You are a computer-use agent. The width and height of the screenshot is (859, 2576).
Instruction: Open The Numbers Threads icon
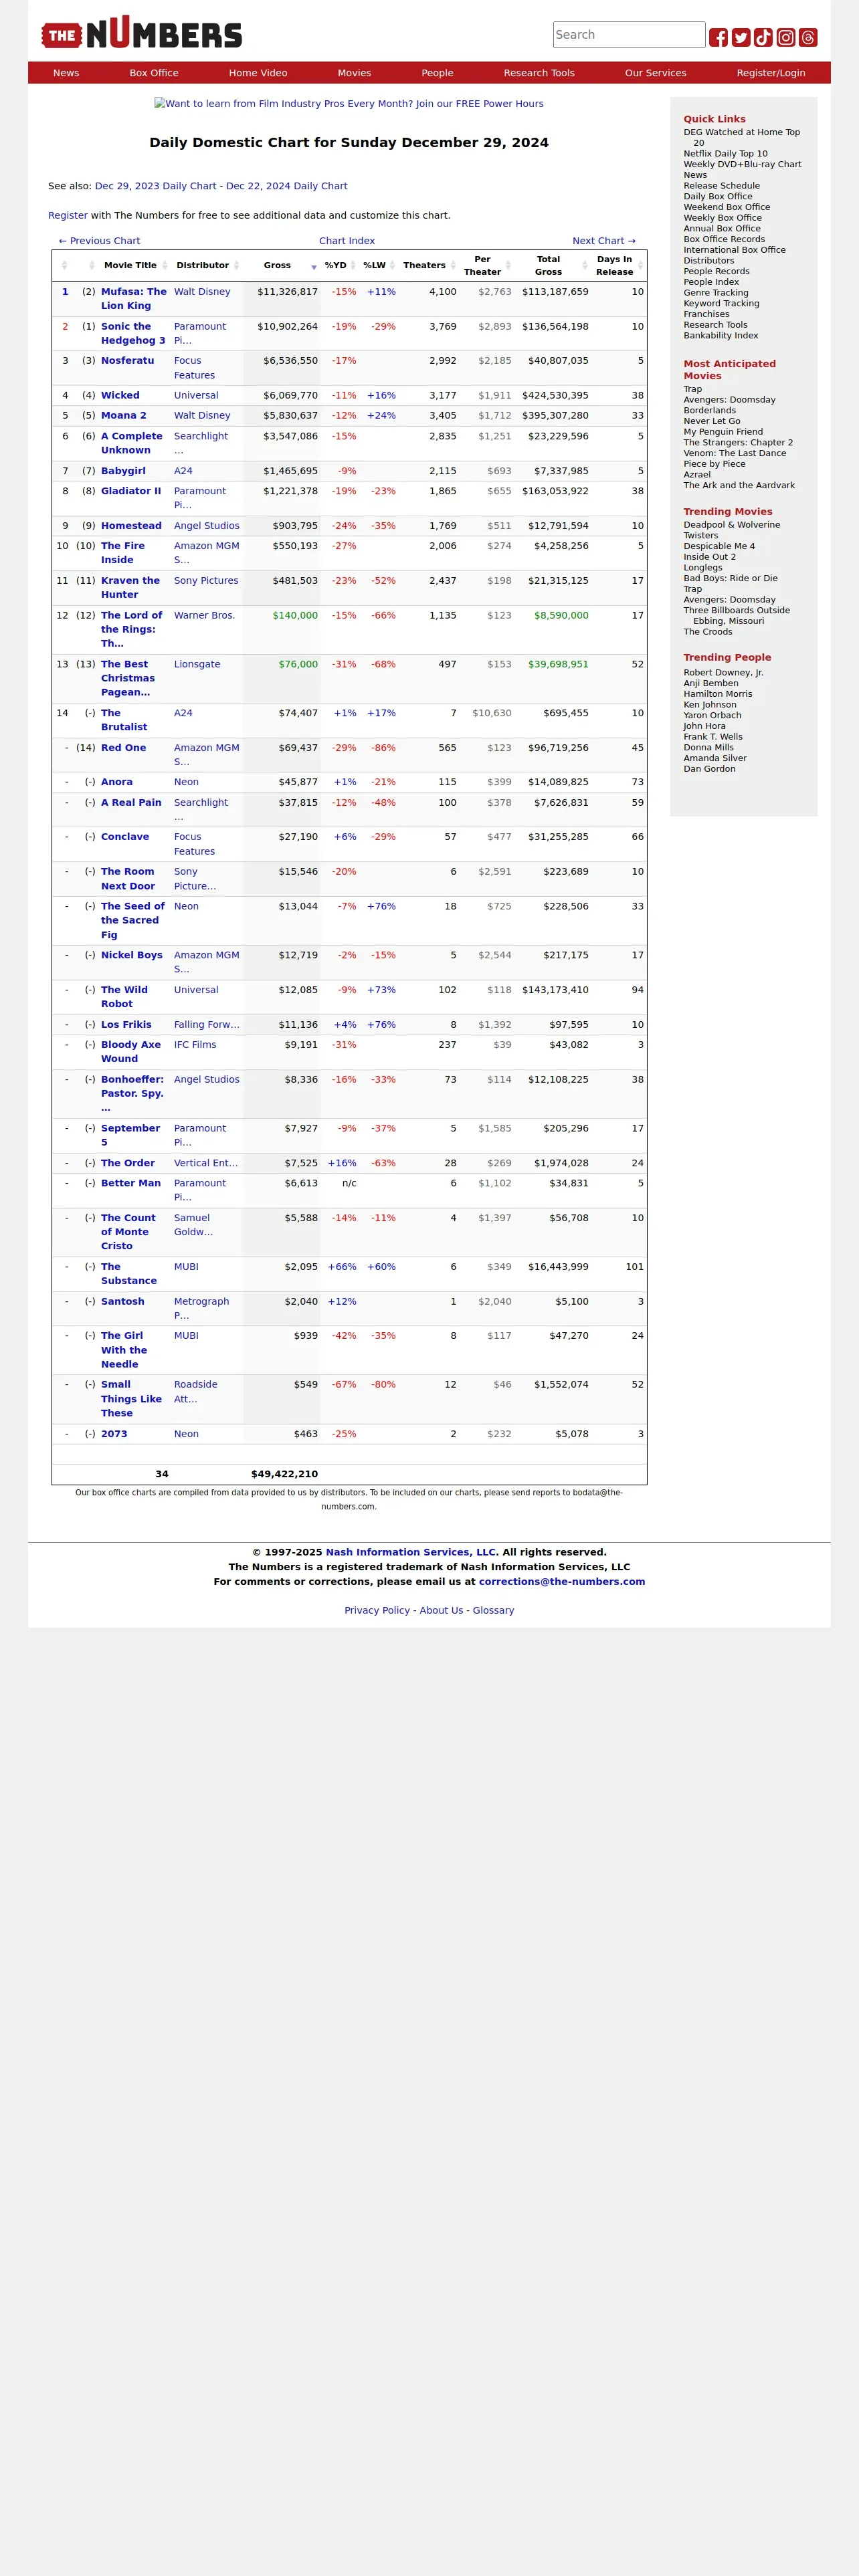[808, 38]
